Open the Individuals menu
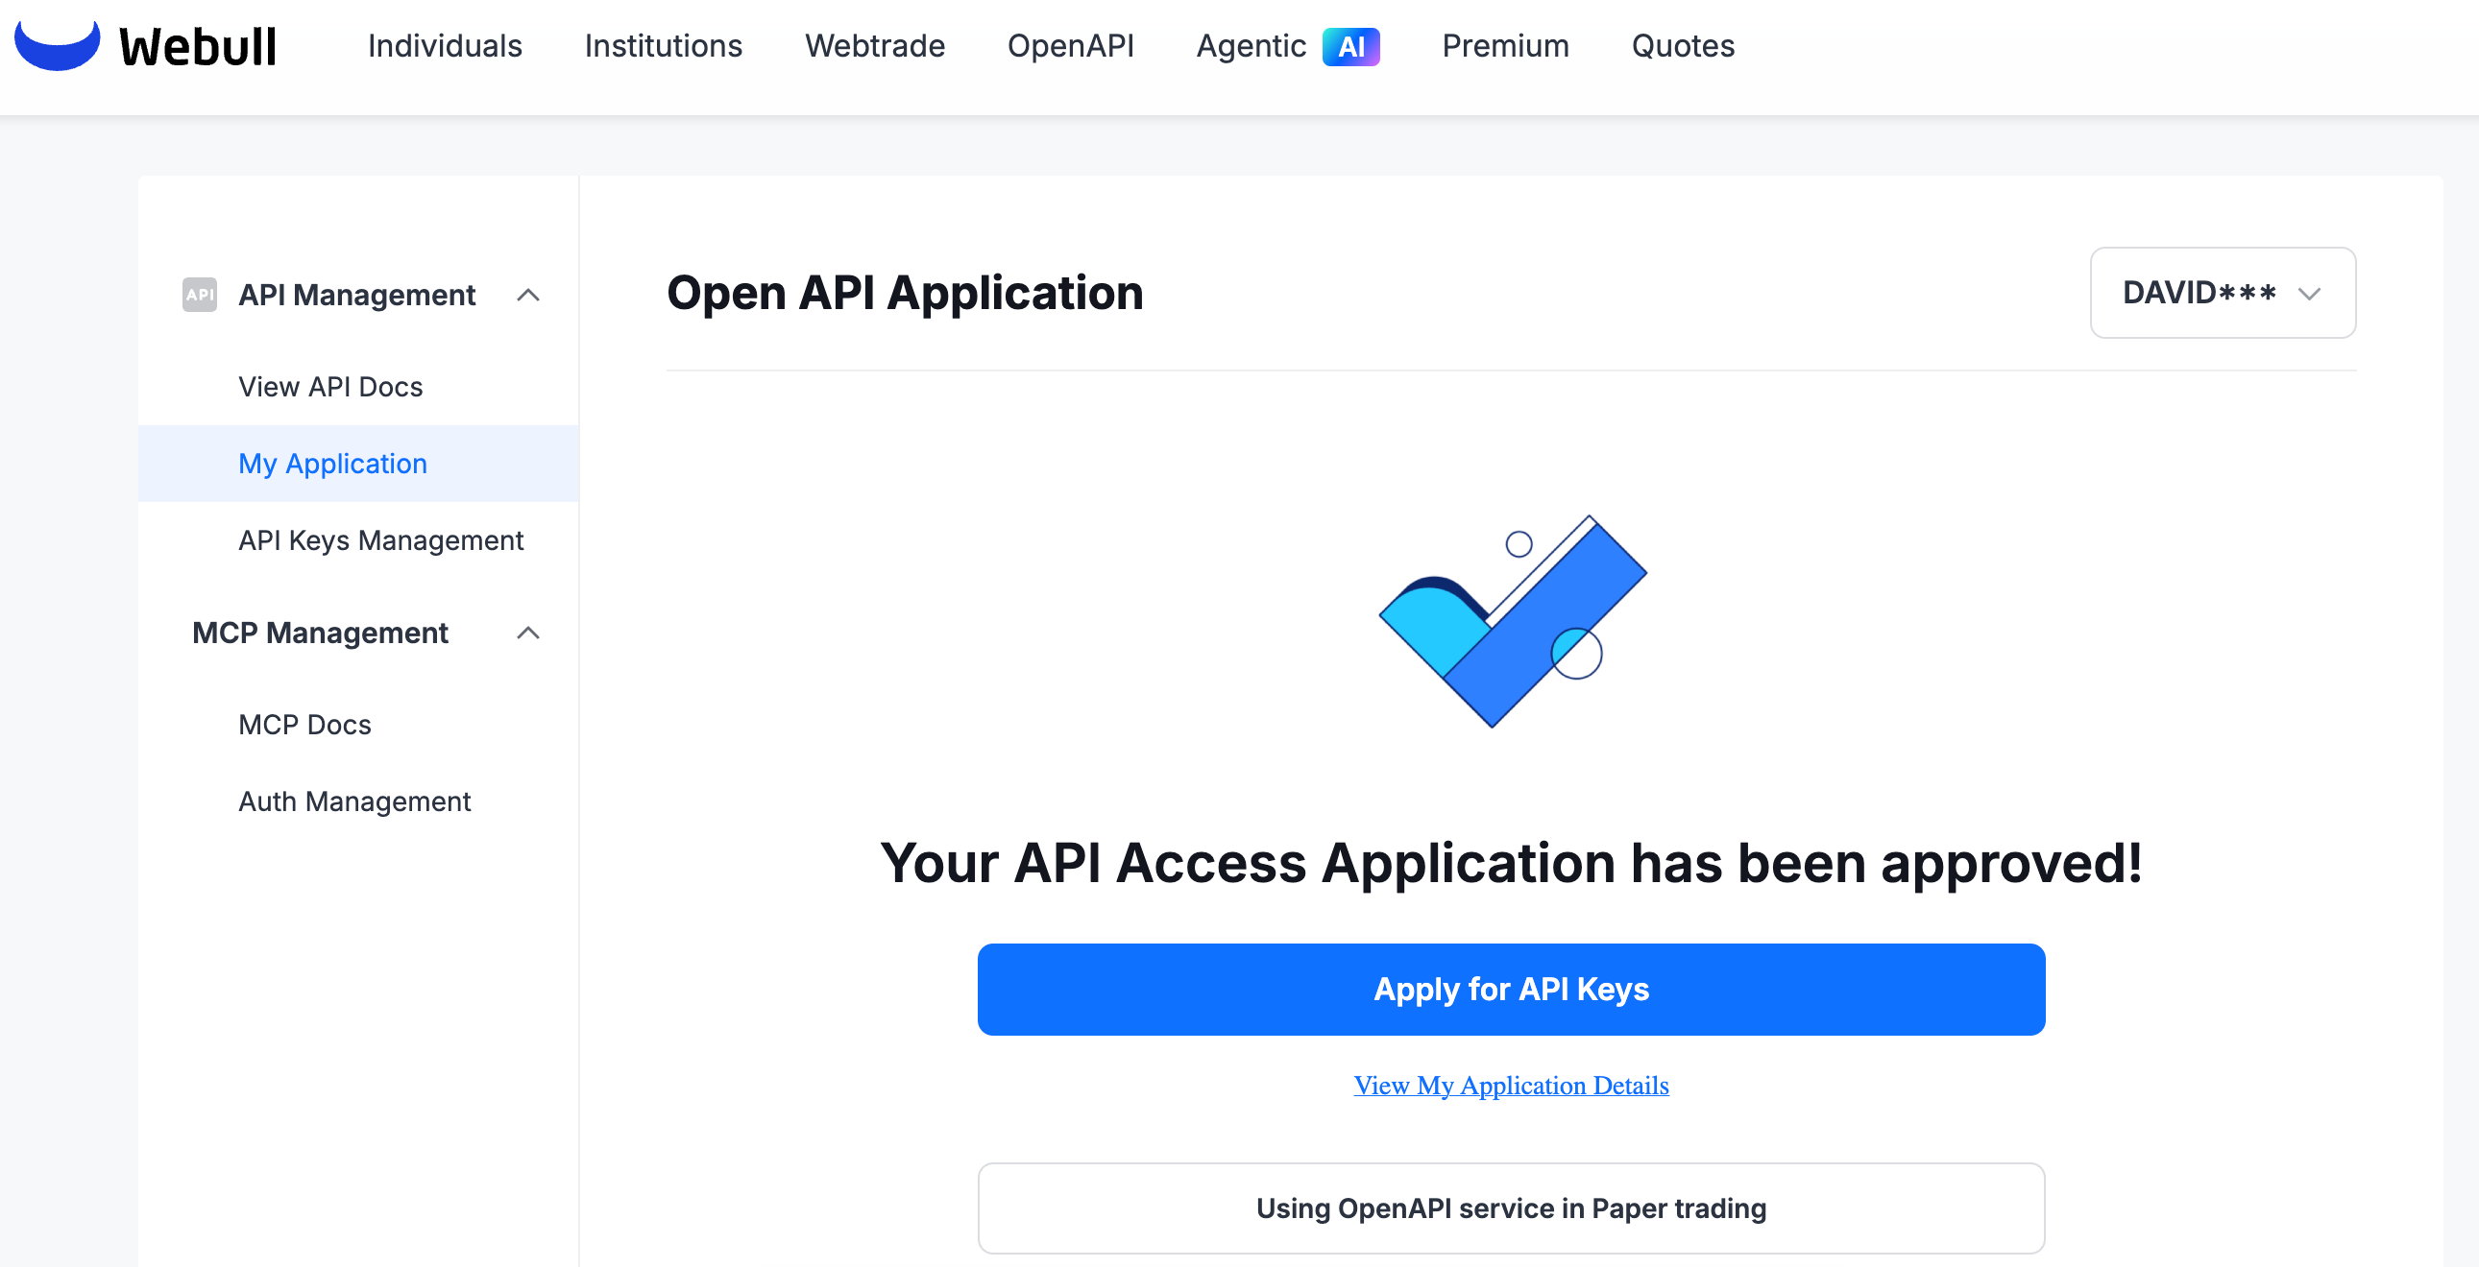 click(x=445, y=46)
